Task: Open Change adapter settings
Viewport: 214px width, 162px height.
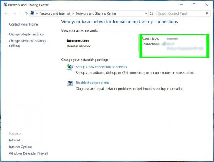Action: click(x=26, y=34)
